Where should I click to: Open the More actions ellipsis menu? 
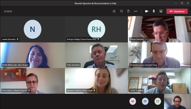136,11
